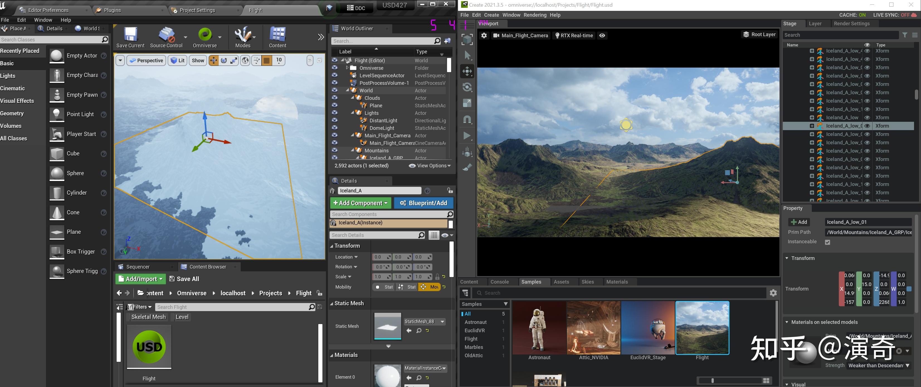The width and height of the screenshot is (921, 387).
Task: Open the Perspective view dropdown
Action: click(x=147, y=61)
